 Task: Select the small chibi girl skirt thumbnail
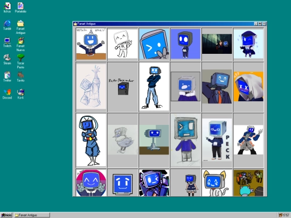[x=185, y=182]
